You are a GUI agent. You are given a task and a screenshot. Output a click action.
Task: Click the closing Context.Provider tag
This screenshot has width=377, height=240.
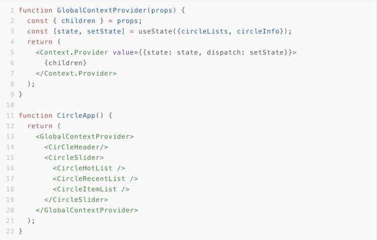tap(76, 74)
